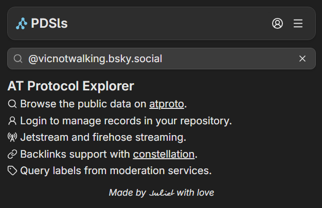Click the antenna icon beside Jetstream line
This screenshot has width=322, height=208.
[x=13, y=138]
